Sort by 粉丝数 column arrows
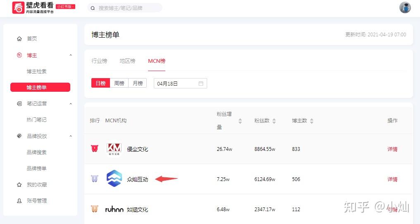The width and height of the screenshot is (420, 224). coord(274,121)
